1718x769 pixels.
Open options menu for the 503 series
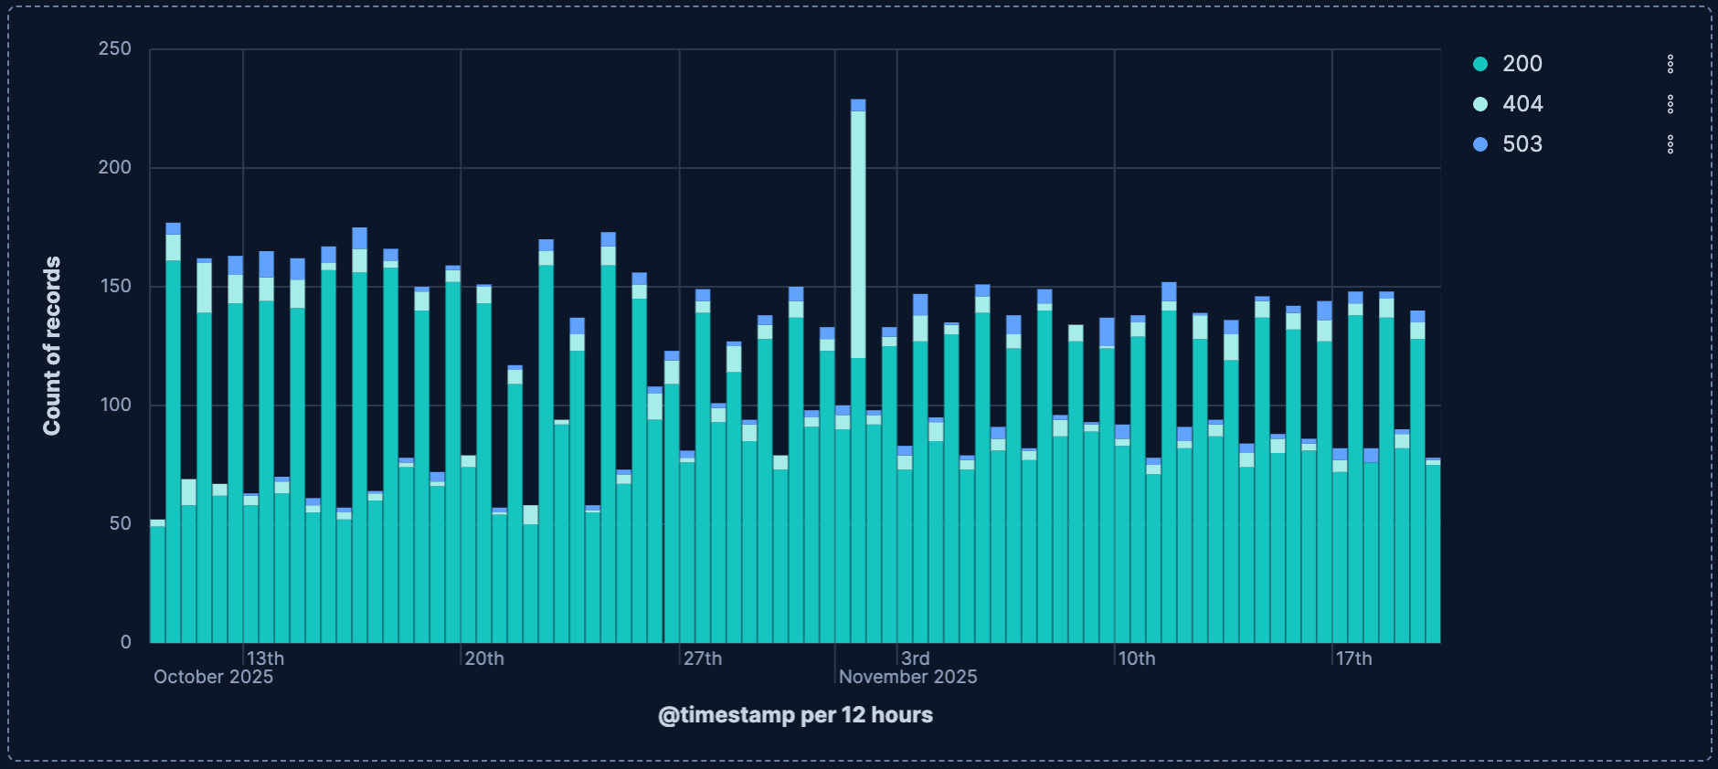pos(1670,144)
